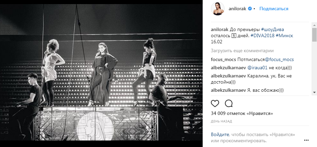This screenshot has width=317, height=147.
Task: Click the Войдите login link
Action: (x=220, y=134)
